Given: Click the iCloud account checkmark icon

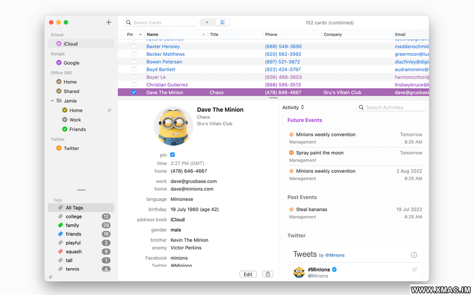Looking at the screenshot, I should (x=59, y=44).
